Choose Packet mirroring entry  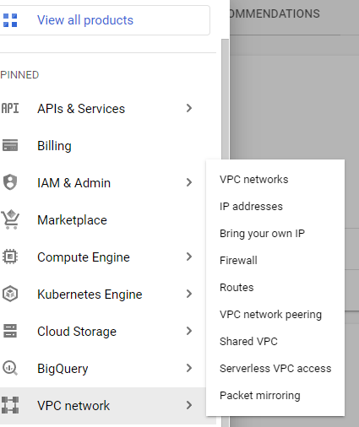[260, 396]
